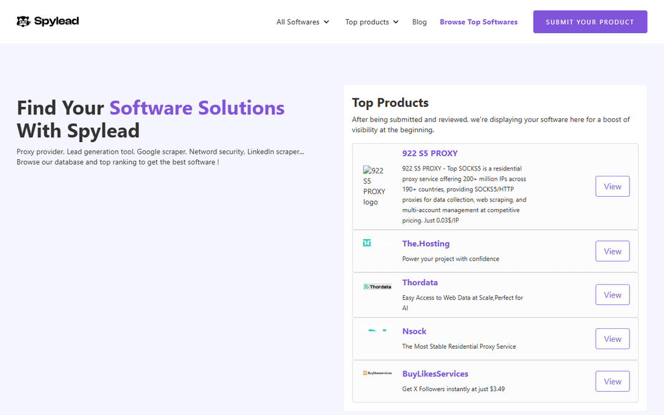The height and width of the screenshot is (415, 664).
Task: Open The.Hosting title link
Action: 426,243
